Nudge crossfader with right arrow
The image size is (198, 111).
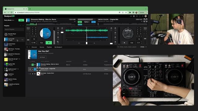(x=94, y=43)
